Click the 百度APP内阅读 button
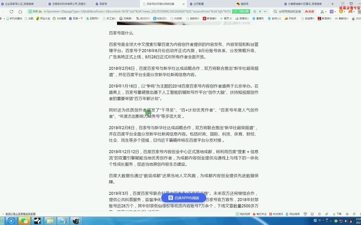 (x=184, y=197)
